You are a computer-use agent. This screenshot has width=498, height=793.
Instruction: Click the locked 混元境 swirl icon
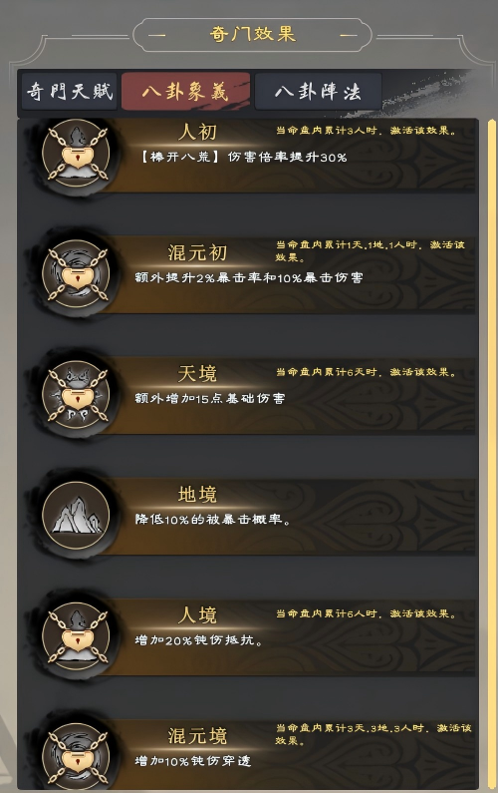(76, 757)
